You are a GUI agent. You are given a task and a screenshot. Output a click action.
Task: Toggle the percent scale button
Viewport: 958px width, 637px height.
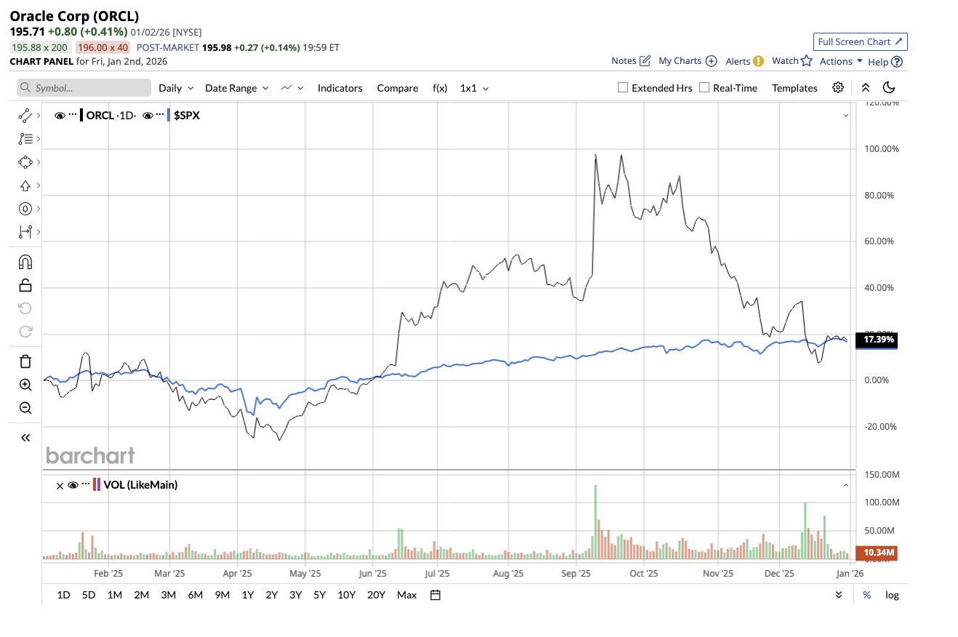coord(866,595)
